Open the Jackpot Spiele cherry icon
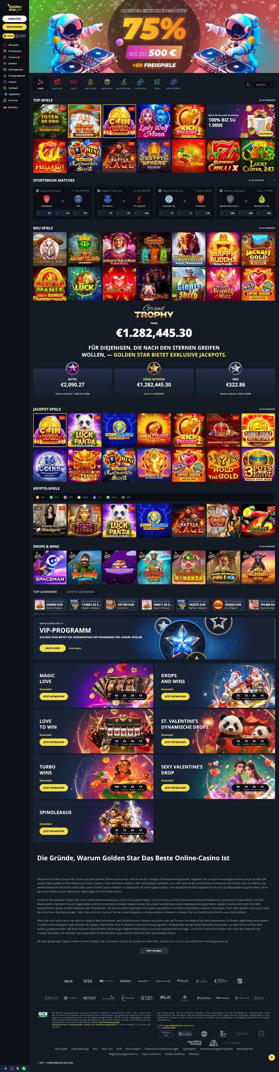The height and width of the screenshot is (1072, 279). tap(124, 83)
